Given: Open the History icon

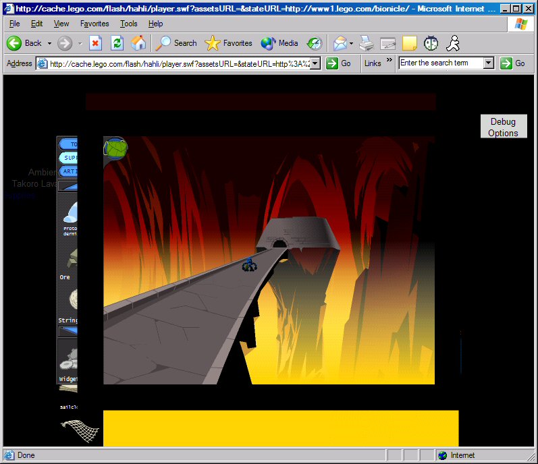Looking at the screenshot, I should 315,43.
